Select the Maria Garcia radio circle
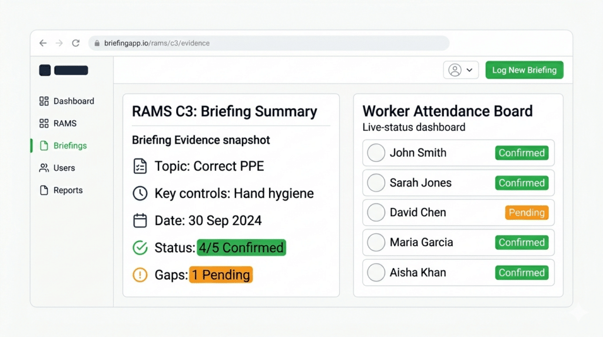Viewport: 603px width, 337px height. pyautogui.click(x=376, y=242)
